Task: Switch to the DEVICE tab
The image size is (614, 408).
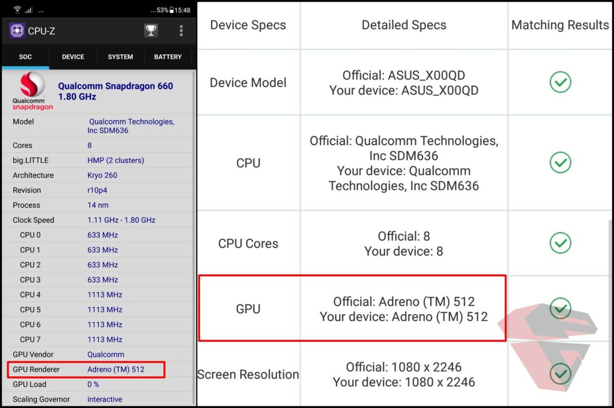Action: 73,57
